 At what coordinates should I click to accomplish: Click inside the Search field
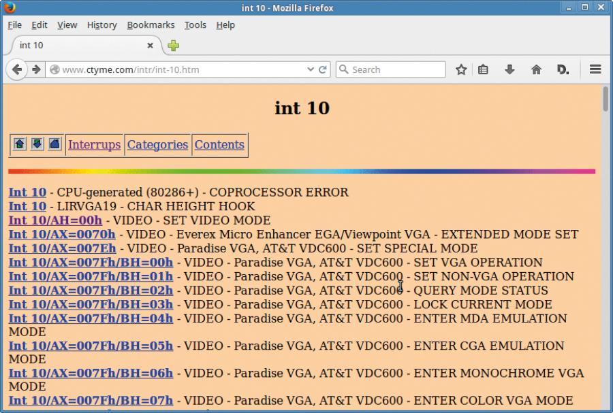click(390, 69)
